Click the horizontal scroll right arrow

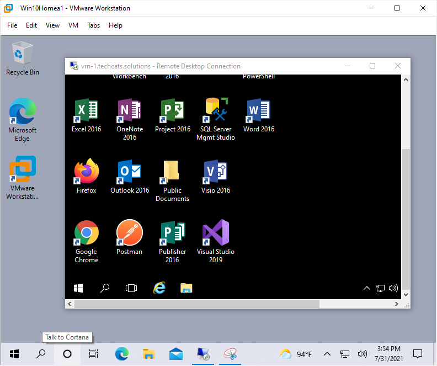[x=397, y=304]
